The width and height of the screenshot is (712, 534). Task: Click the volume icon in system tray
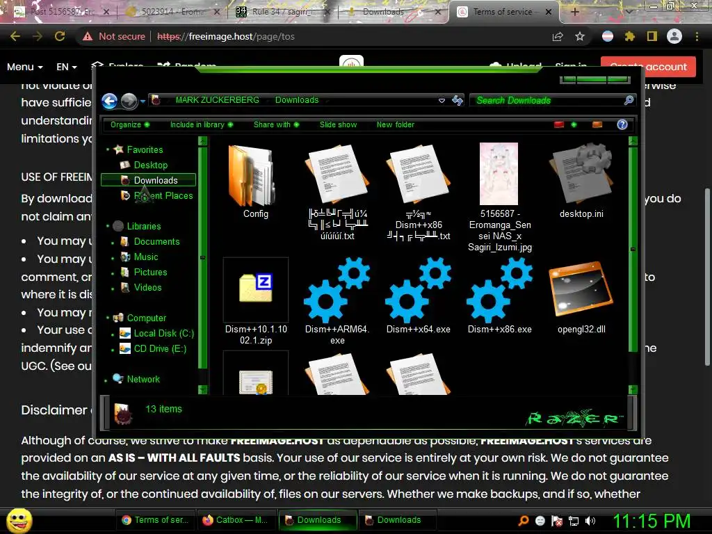coord(590,521)
